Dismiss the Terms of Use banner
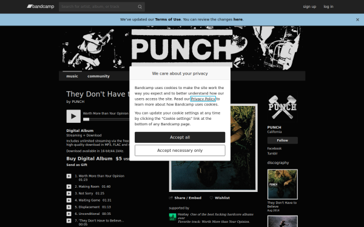Image resolution: width=364 pixels, height=227 pixels. point(357,20)
